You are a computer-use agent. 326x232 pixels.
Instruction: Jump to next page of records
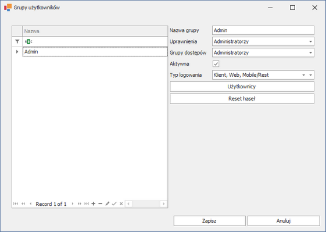(x=80, y=204)
